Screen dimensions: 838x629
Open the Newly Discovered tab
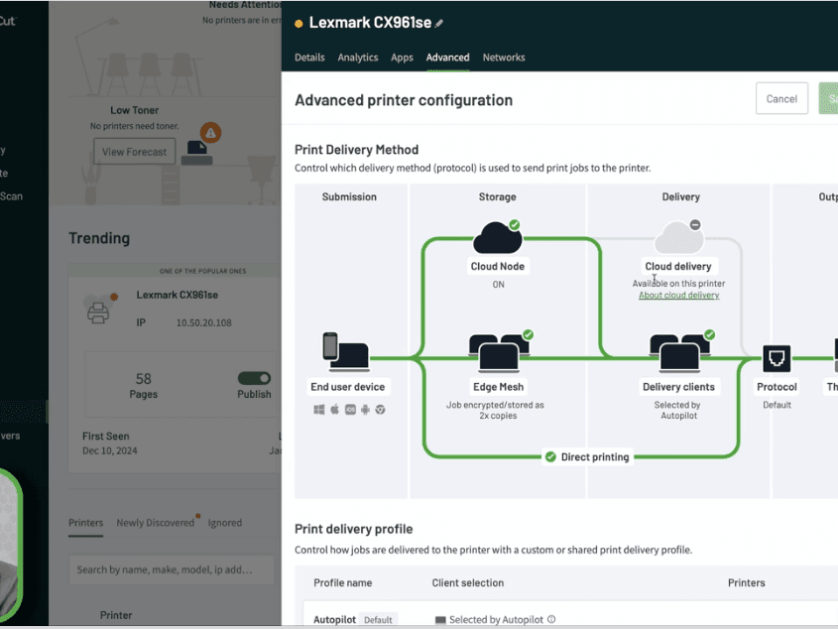(x=156, y=523)
